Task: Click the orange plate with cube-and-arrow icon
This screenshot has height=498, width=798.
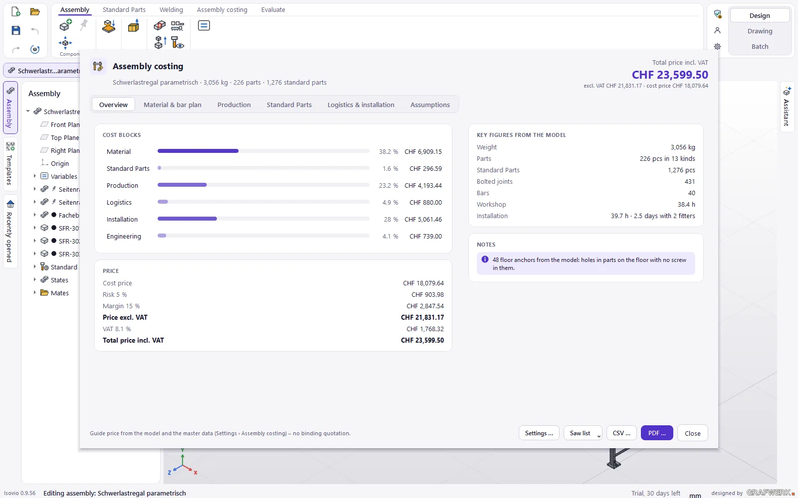Action: (x=109, y=26)
